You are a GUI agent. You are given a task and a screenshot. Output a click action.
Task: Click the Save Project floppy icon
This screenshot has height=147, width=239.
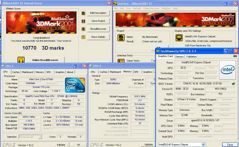83,21
